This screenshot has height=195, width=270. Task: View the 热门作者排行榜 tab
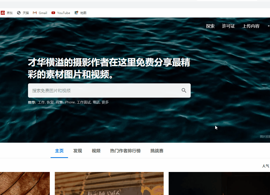click(x=125, y=151)
